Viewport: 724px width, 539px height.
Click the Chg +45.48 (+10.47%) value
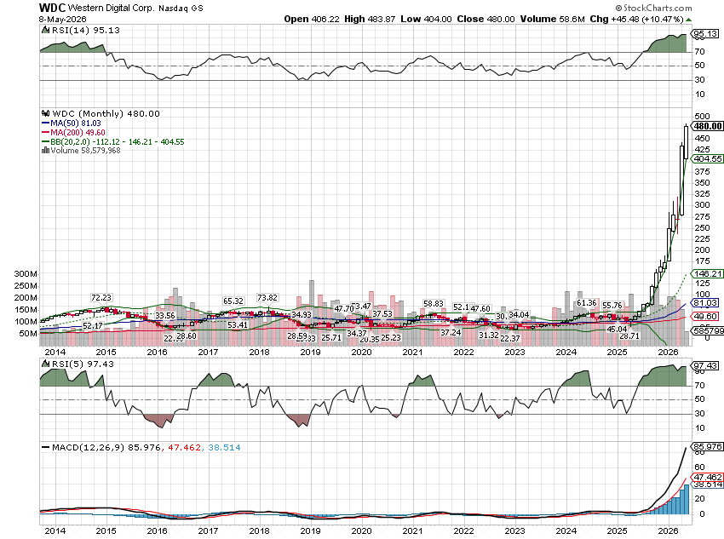[637, 19]
